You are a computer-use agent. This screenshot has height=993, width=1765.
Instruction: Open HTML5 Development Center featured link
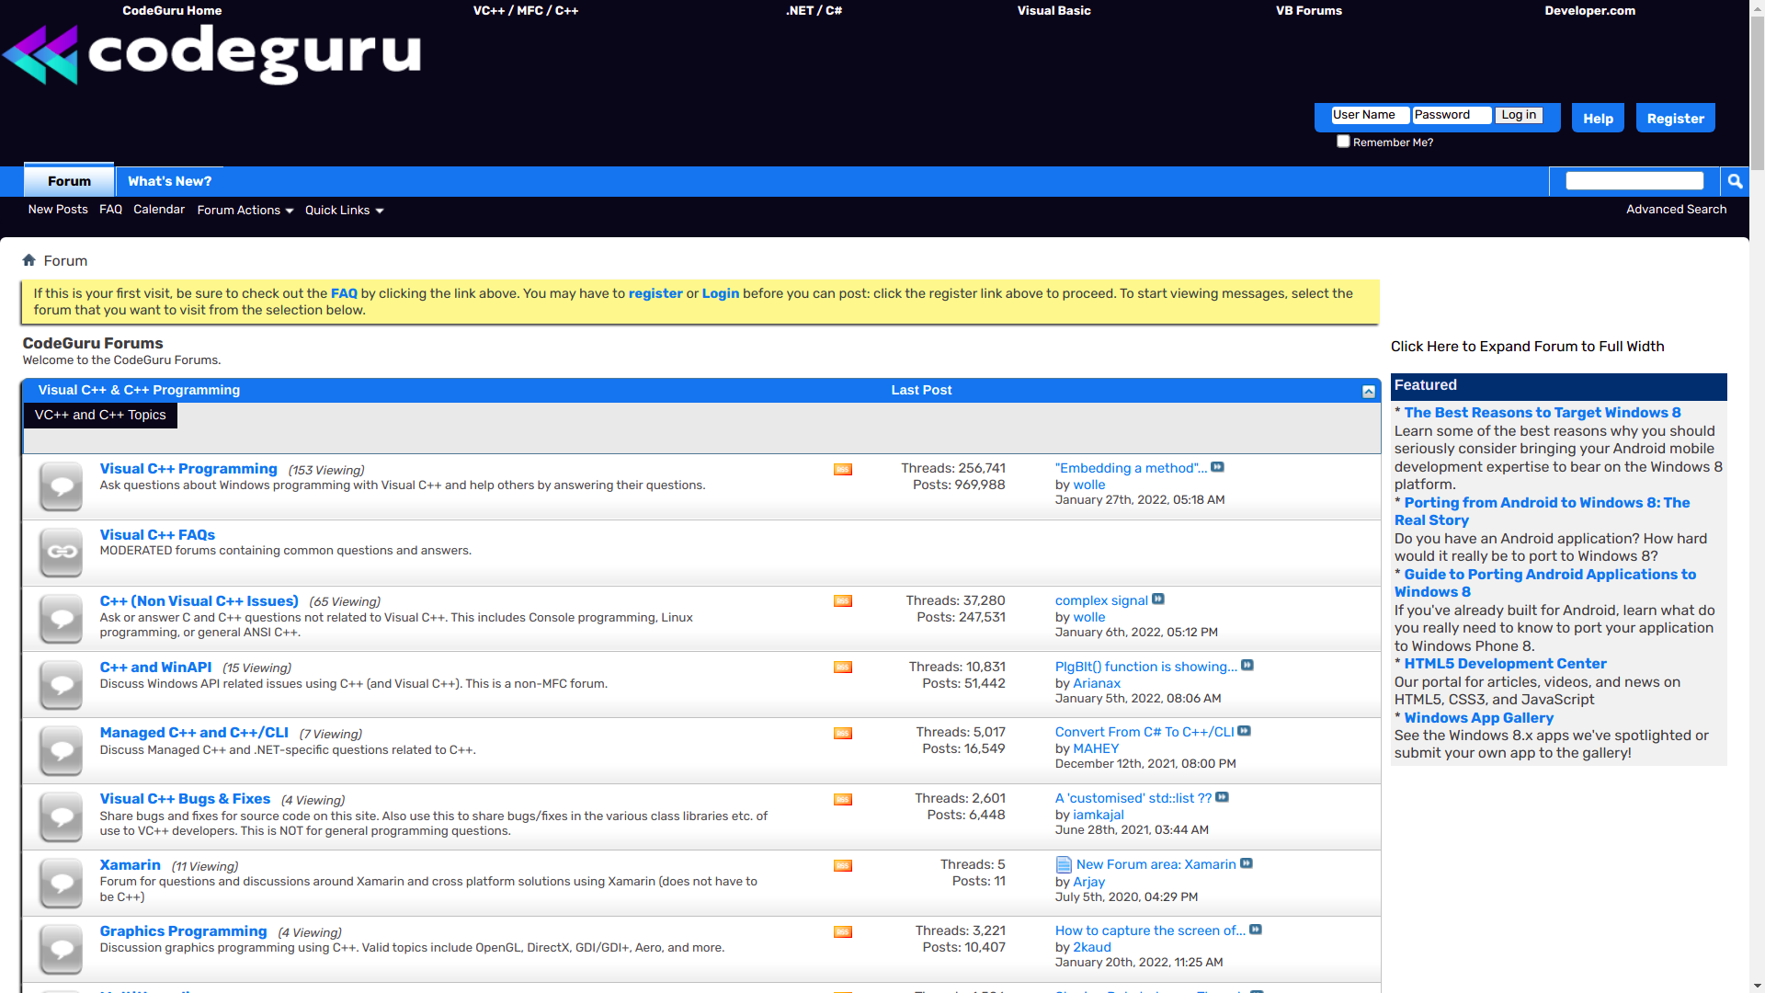(x=1505, y=664)
